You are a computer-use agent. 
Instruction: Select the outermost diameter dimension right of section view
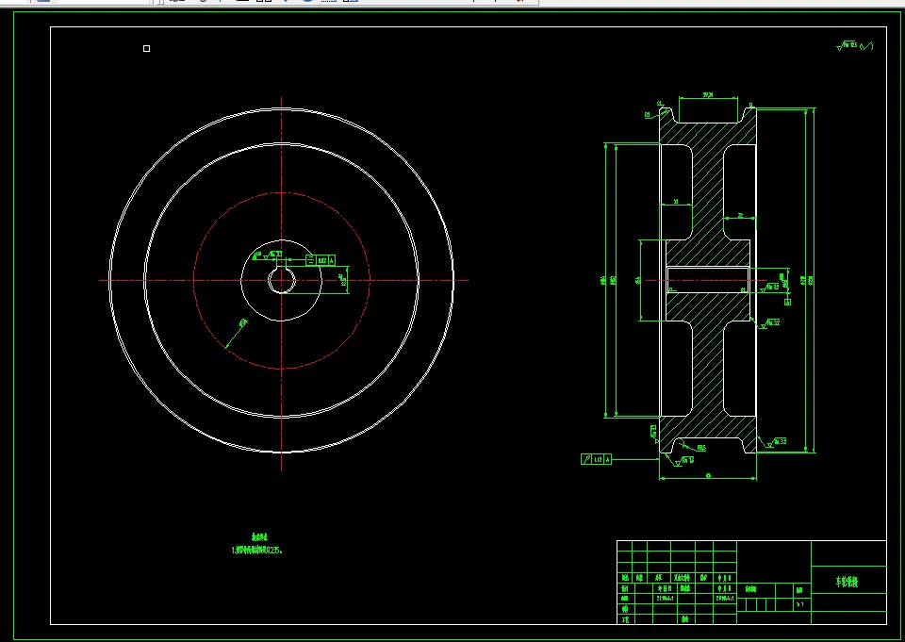814,280
